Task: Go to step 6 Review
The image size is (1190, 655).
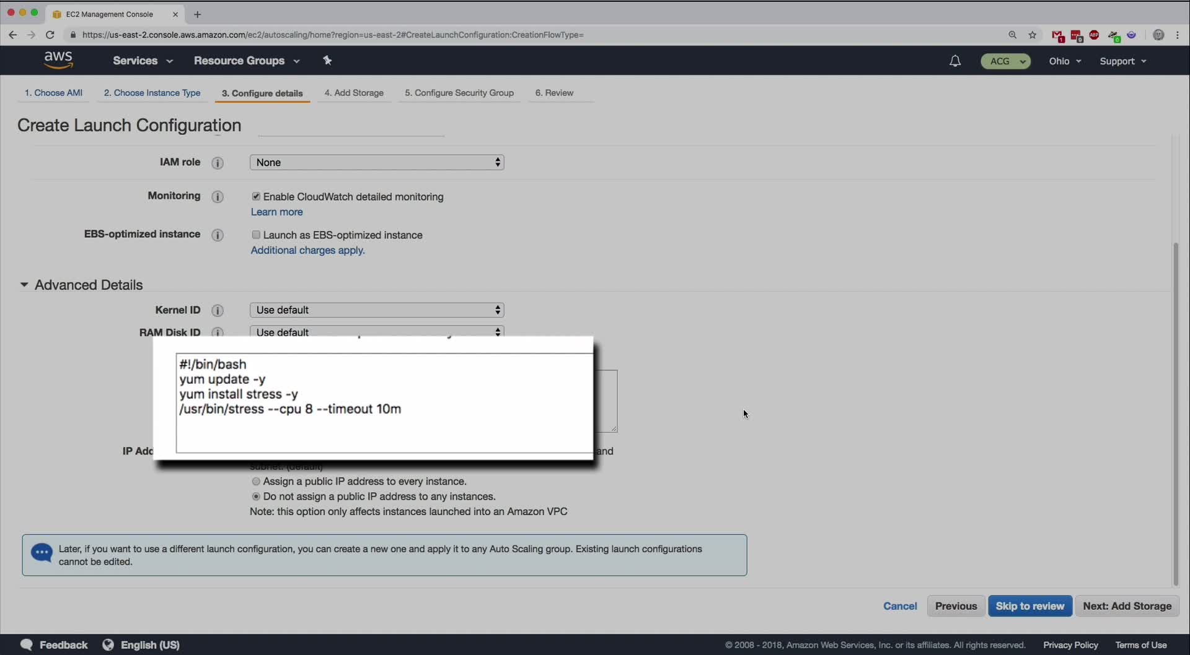Action: tap(554, 93)
